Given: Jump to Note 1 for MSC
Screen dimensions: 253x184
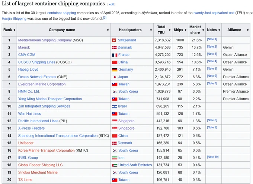Looking at the screenshot, I should pos(212,39).
